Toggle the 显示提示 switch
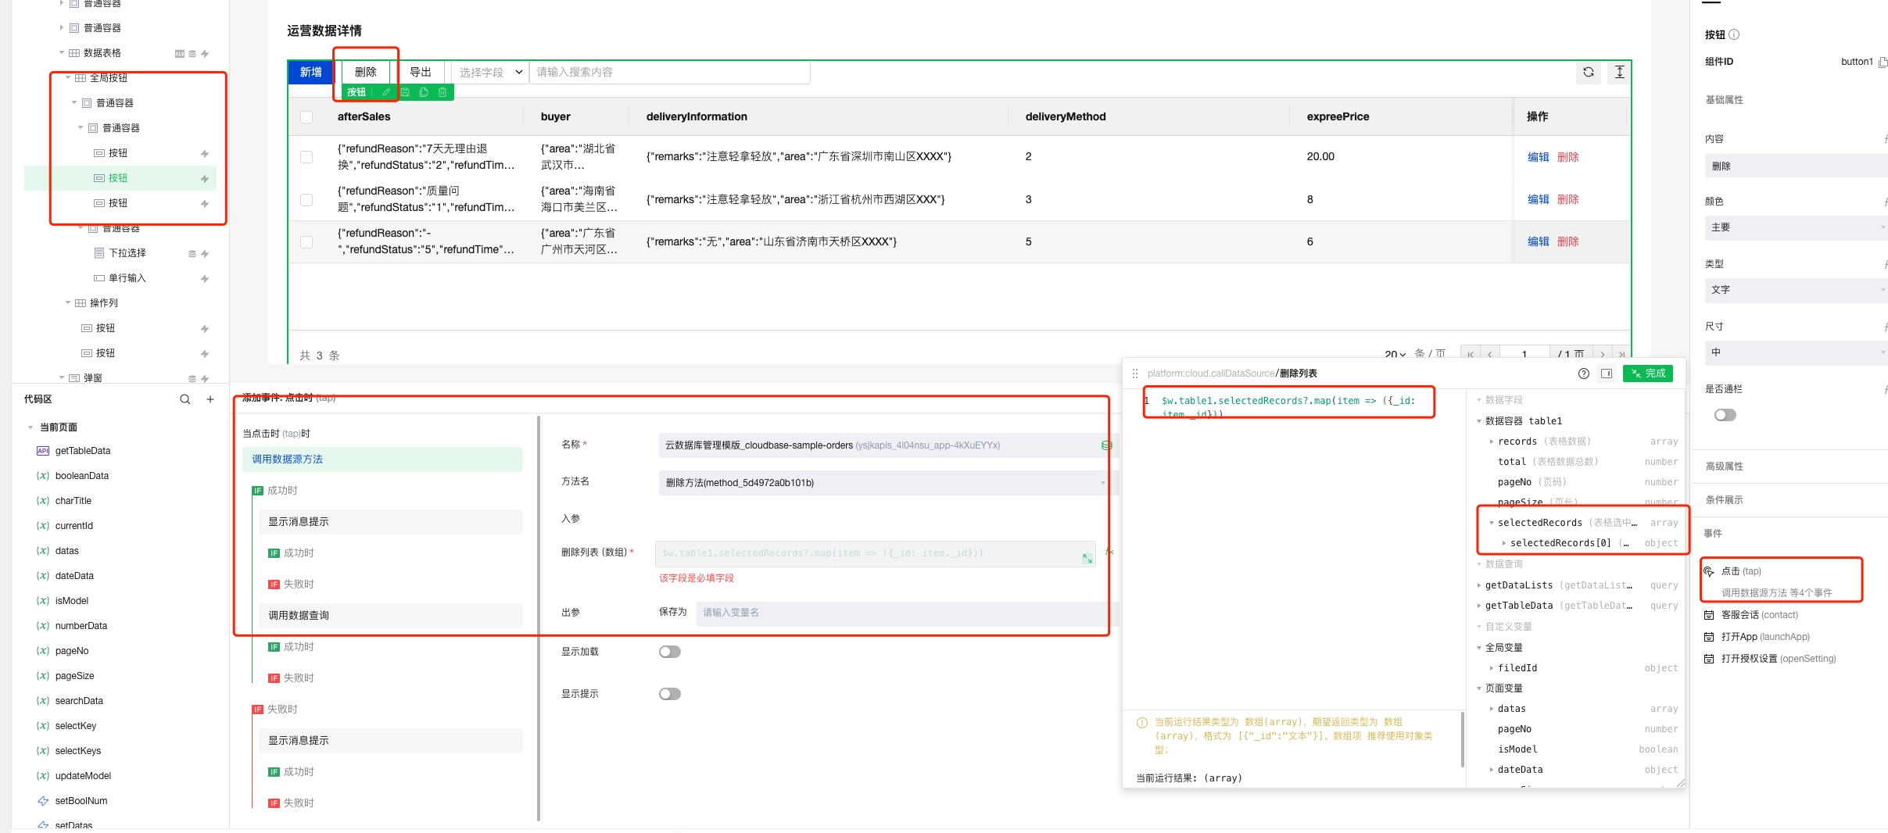1888x833 pixels. (x=670, y=694)
